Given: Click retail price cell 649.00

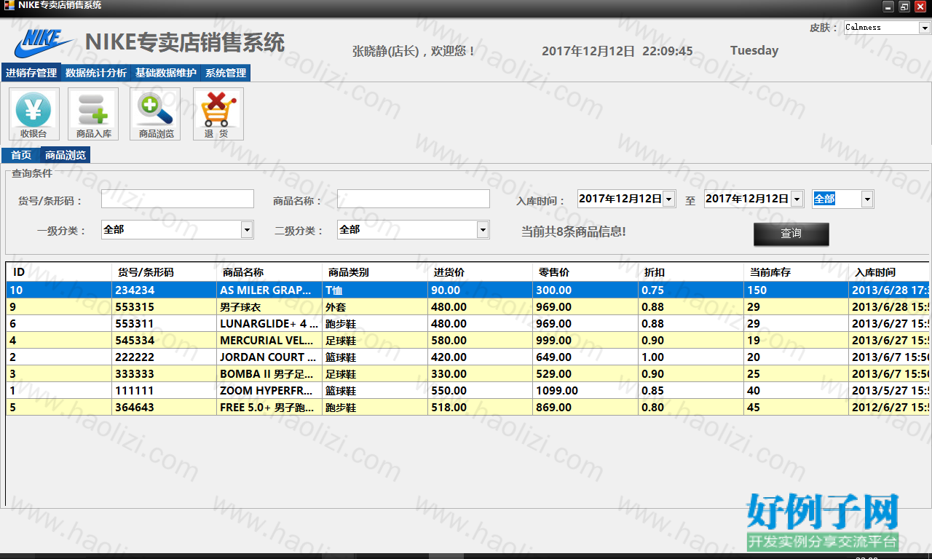Looking at the screenshot, I should coord(585,357).
